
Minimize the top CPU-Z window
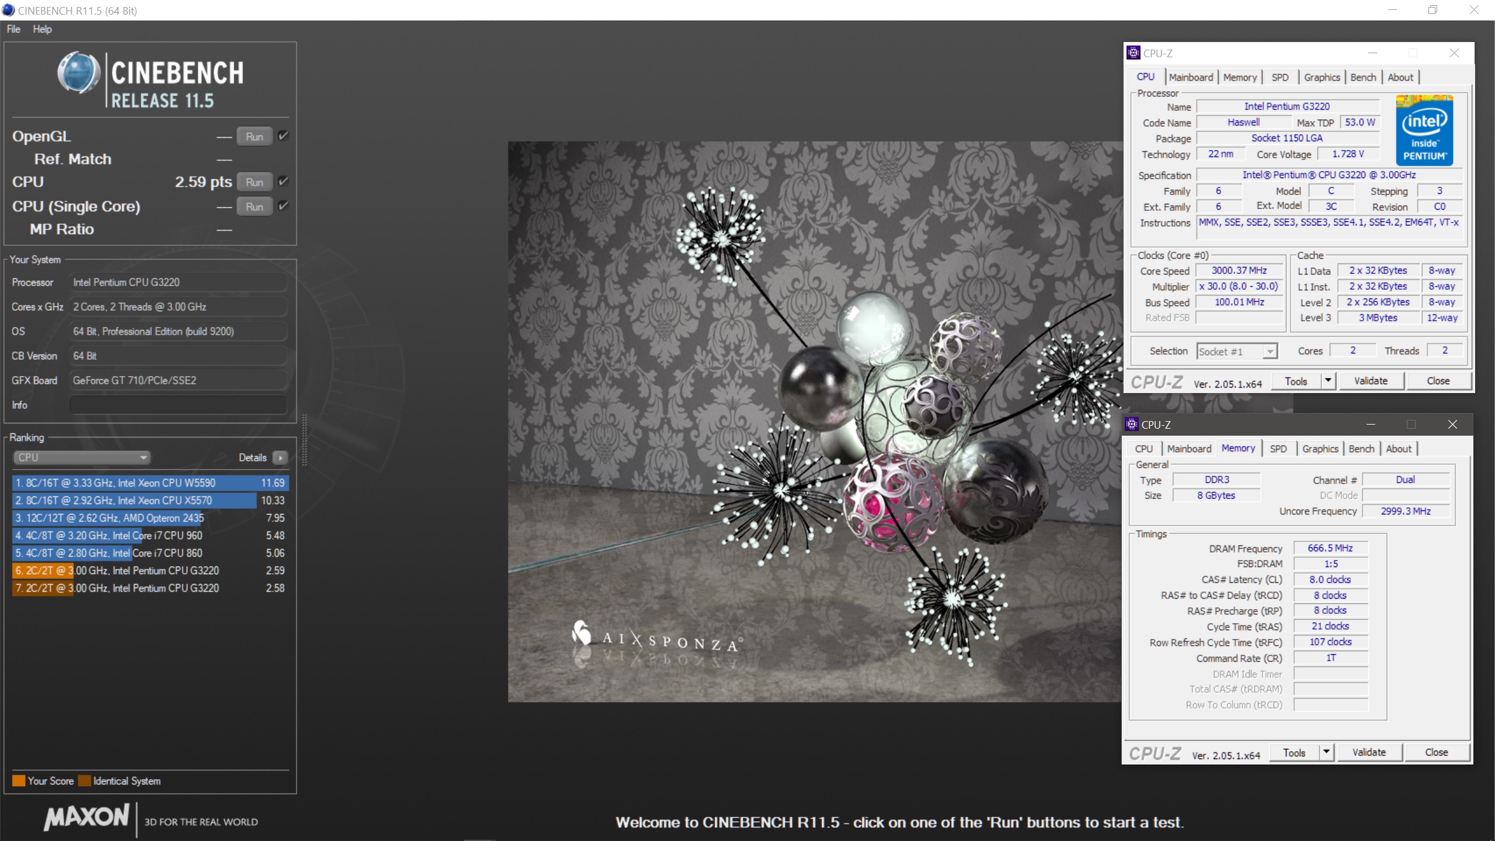point(1372,53)
